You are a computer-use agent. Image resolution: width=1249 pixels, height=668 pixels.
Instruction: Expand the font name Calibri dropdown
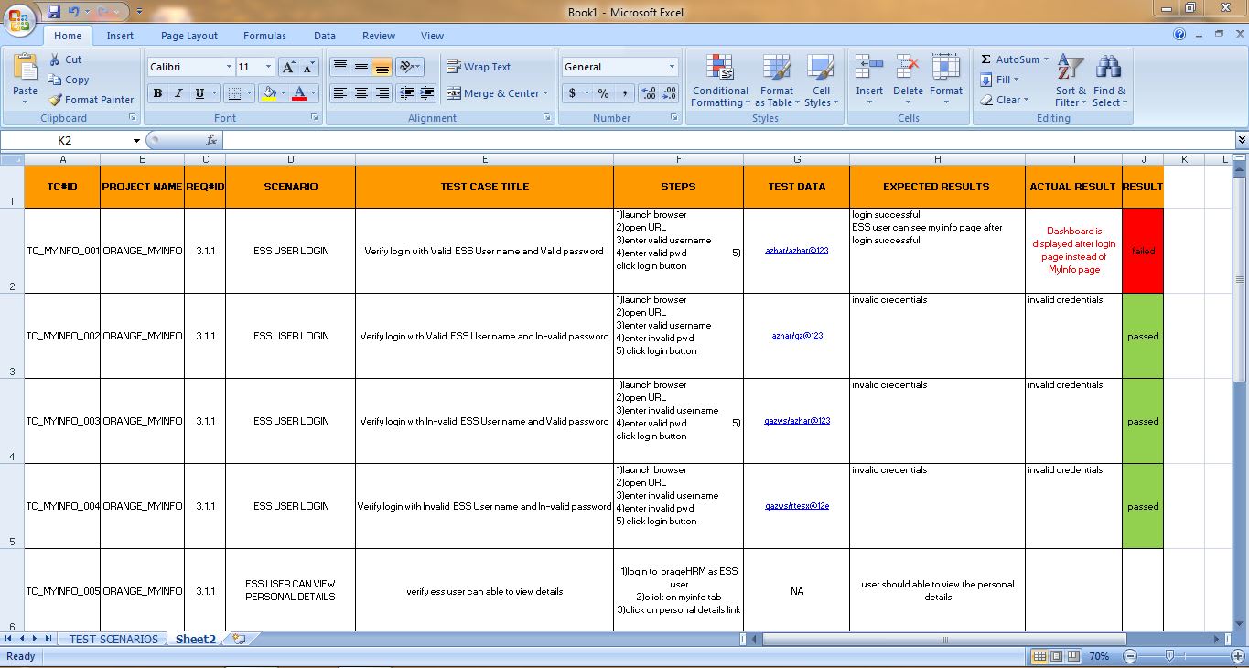click(x=229, y=67)
